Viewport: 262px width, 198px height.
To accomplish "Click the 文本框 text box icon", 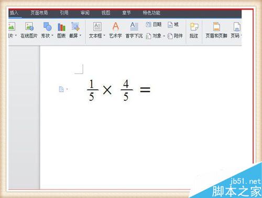I will coord(97,27).
